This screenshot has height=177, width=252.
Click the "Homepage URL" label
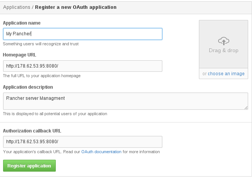click(x=20, y=55)
